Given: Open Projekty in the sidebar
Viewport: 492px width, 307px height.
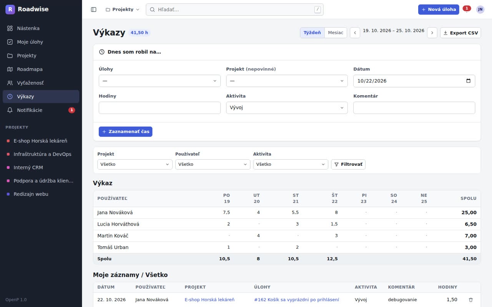Looking at the screenshot, I should coord(41,56).
